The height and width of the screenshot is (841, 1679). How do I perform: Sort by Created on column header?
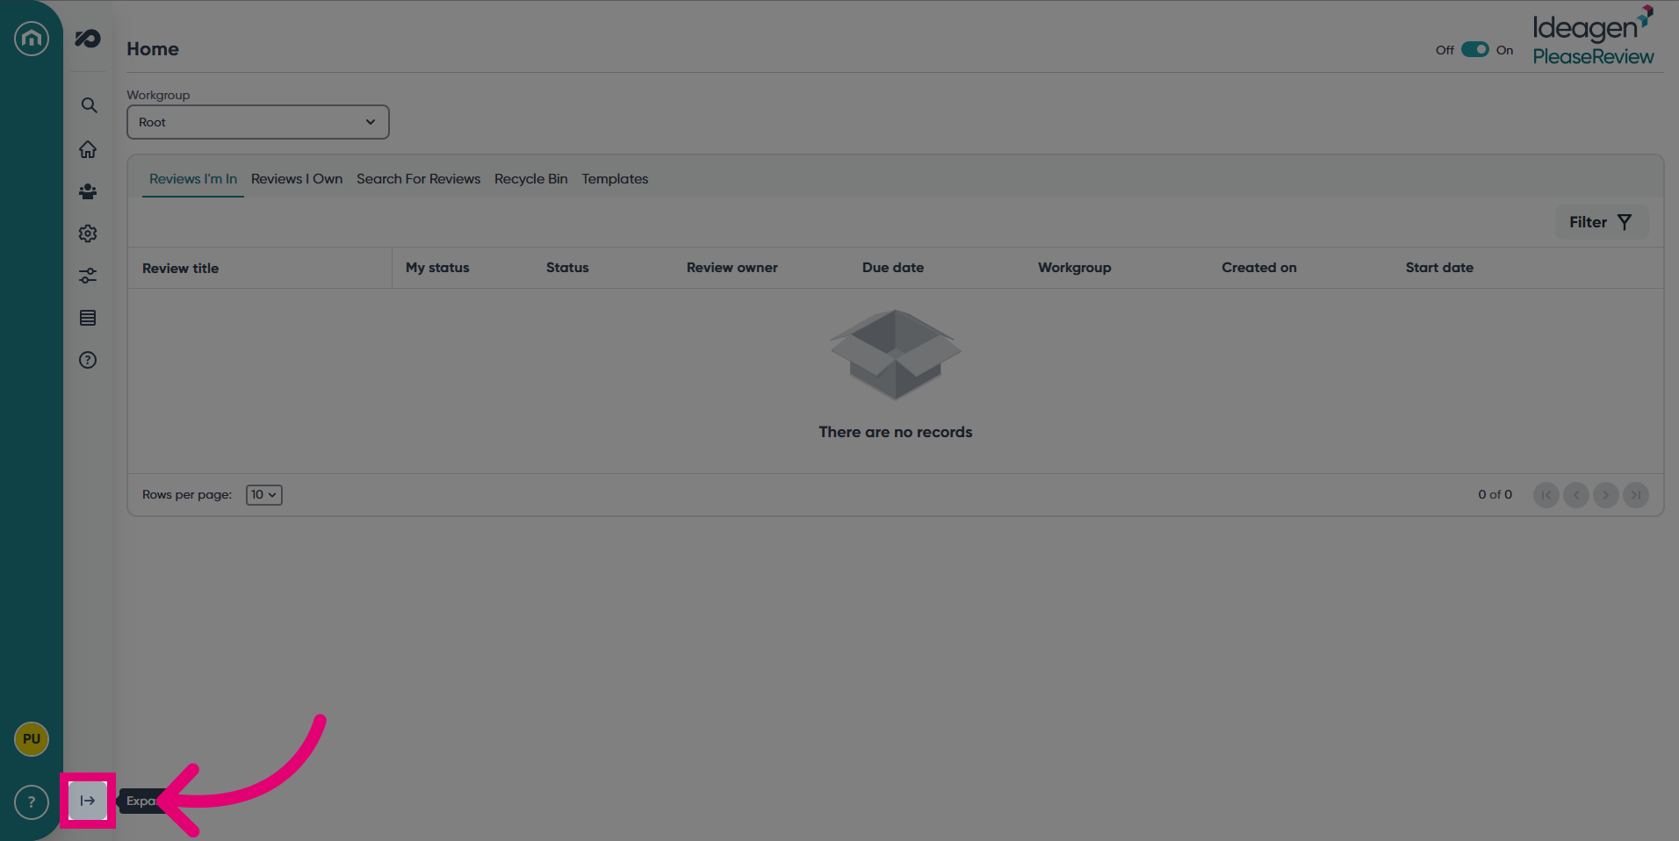(1259, 268)
